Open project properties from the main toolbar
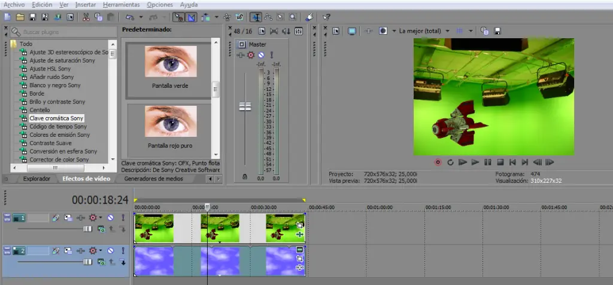This screenshot has height=285, width=613. coord(70,17)
